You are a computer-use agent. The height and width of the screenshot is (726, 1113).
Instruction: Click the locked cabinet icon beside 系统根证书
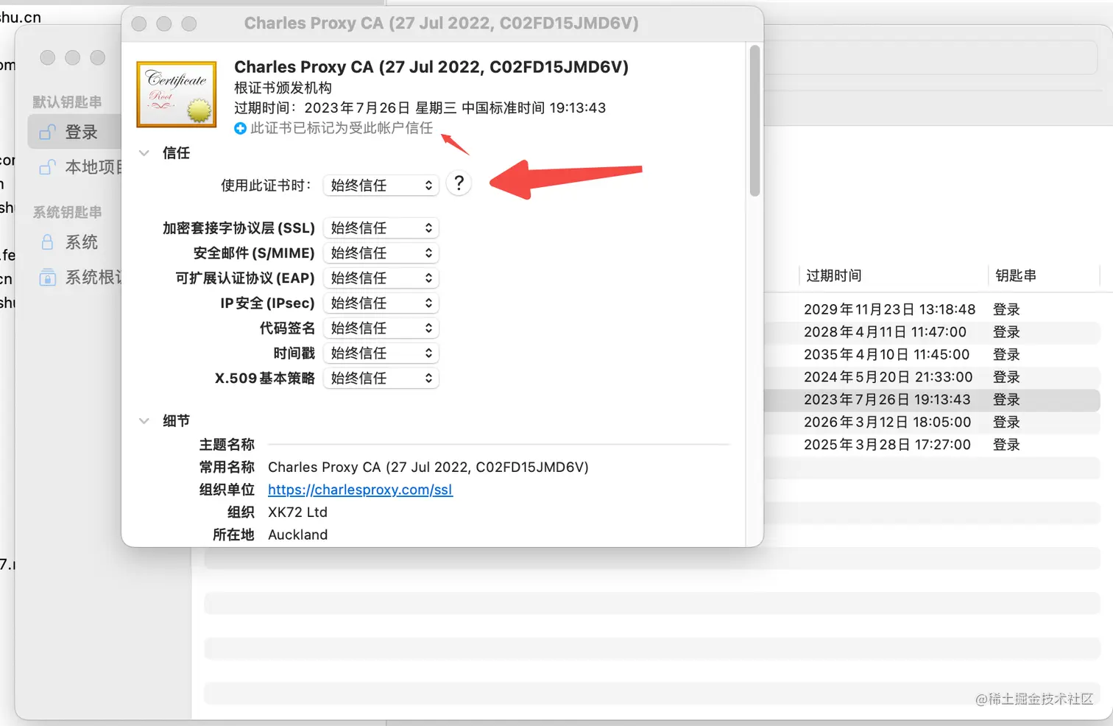[x=47, y=277]
